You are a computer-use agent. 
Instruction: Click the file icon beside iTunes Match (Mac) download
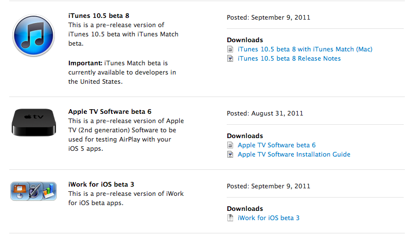click(231, 50)
